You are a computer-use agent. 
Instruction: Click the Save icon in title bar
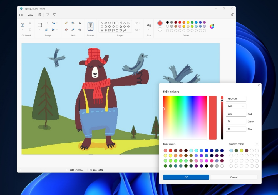coord(40,15)
